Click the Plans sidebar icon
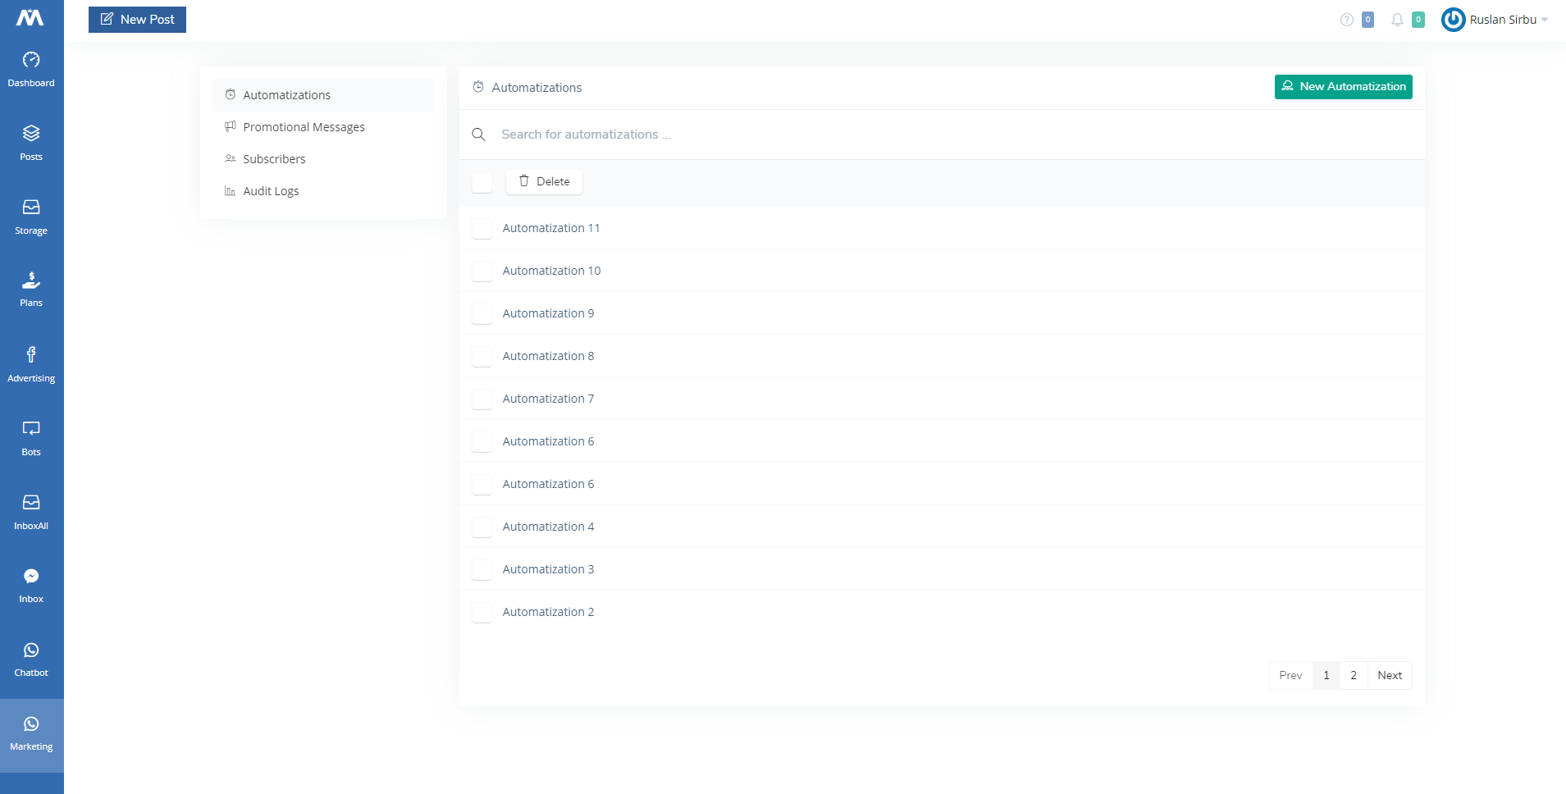 click(31, 281)
